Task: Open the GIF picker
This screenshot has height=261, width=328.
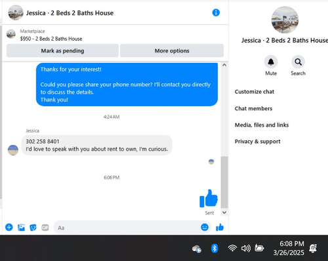Action: (45, 228)
